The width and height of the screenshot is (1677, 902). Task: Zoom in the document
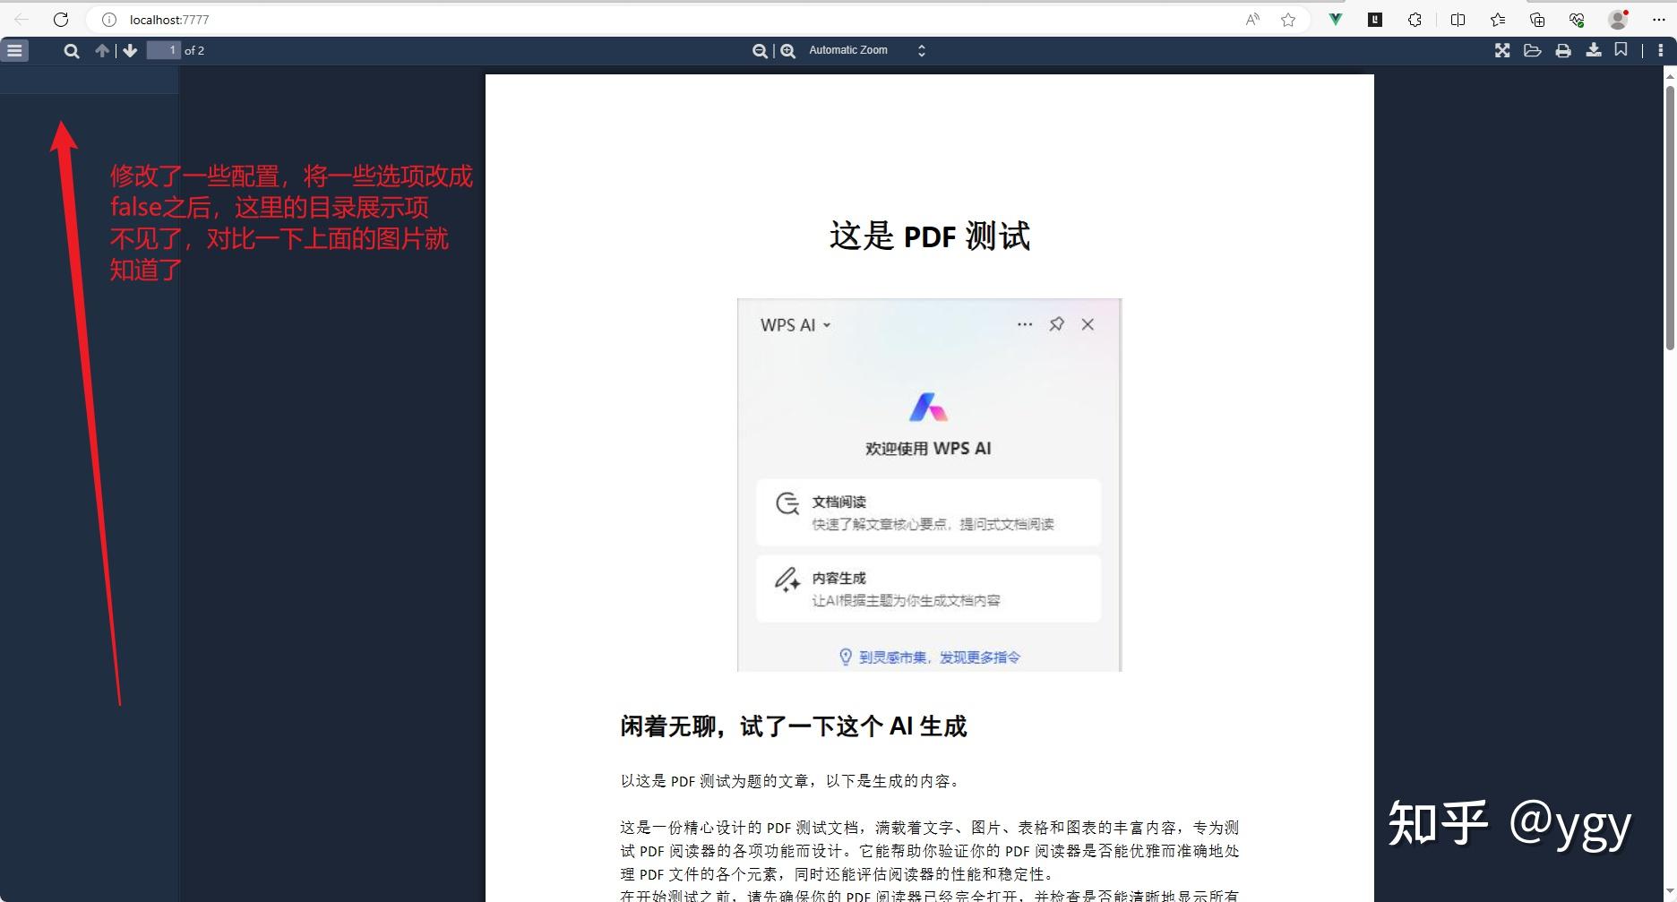pyautogui.click(x=787, y=50)
